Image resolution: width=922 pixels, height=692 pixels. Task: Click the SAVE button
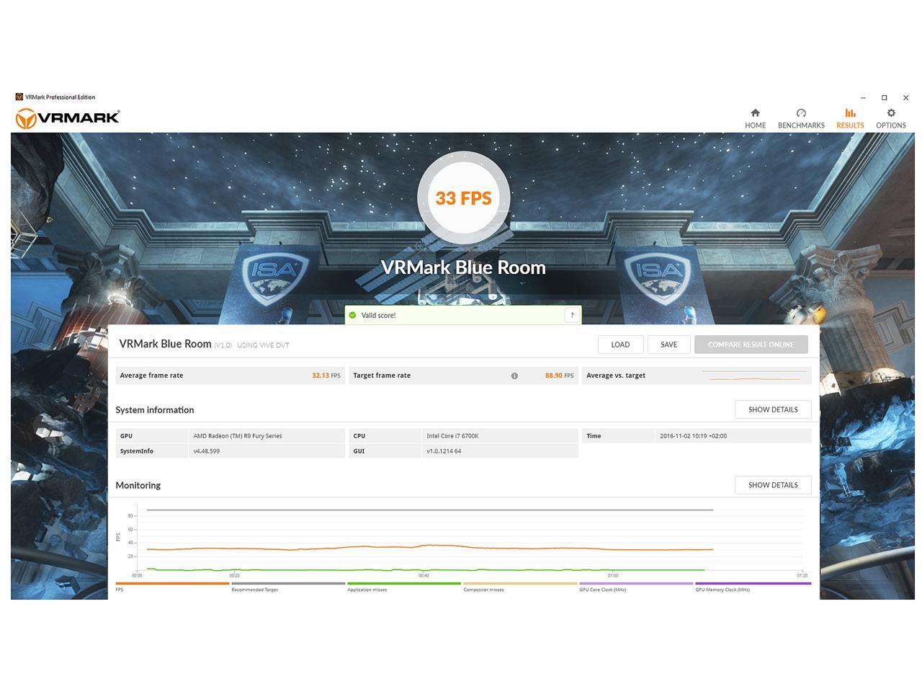668,345
